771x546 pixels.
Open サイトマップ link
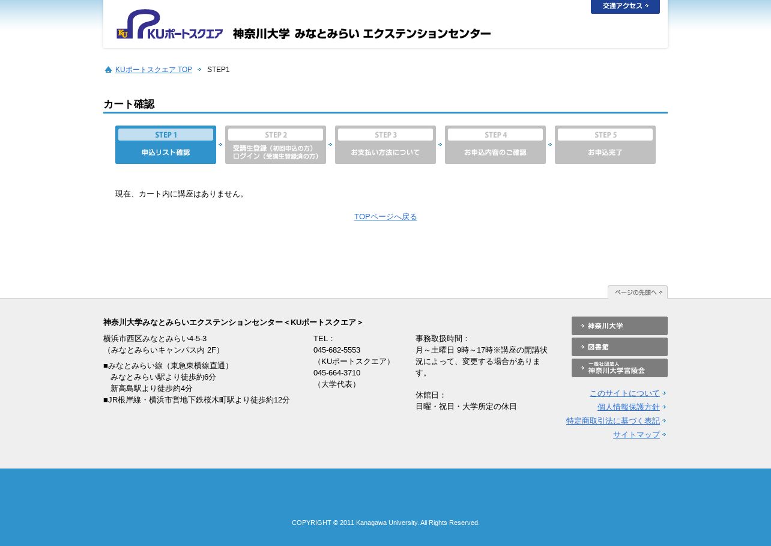click(636, 435)
